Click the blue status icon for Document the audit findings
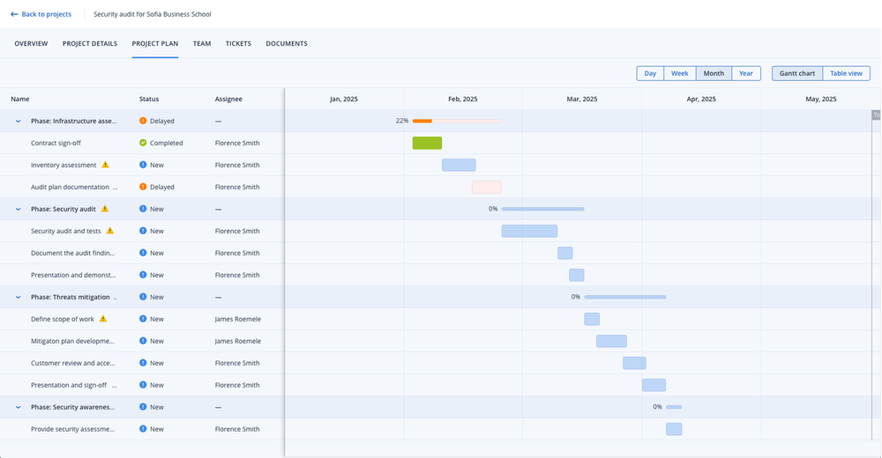This screenshot has height=458, width=882. click(x=143, y=253)
